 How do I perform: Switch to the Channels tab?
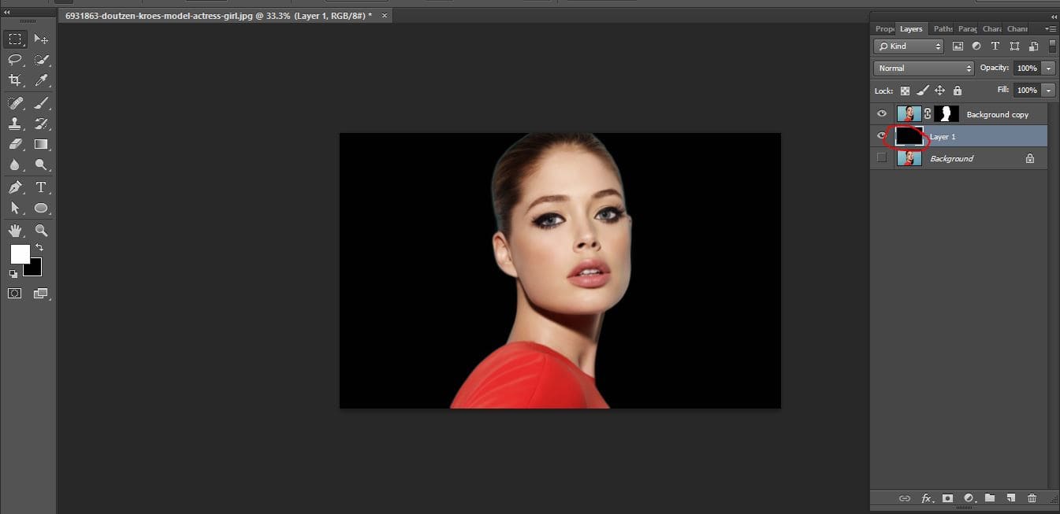click(x=1017, y=28)
